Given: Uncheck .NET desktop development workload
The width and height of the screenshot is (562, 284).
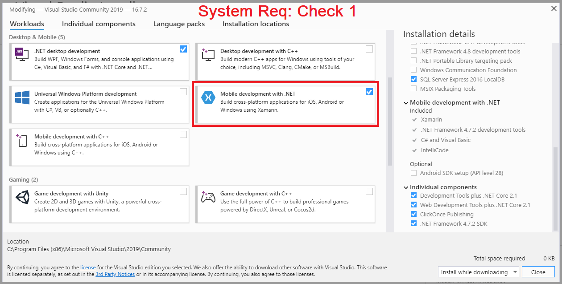Looking at the screenshot, I should [183, 49].
